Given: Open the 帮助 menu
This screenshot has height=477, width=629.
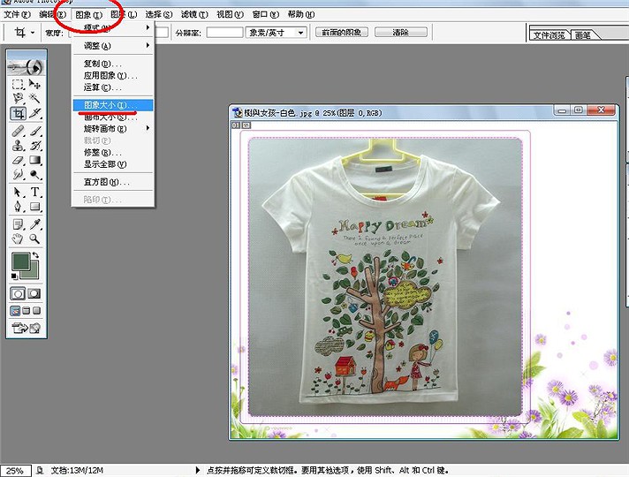Looking at the screenshot, I should tap(301, 14).
